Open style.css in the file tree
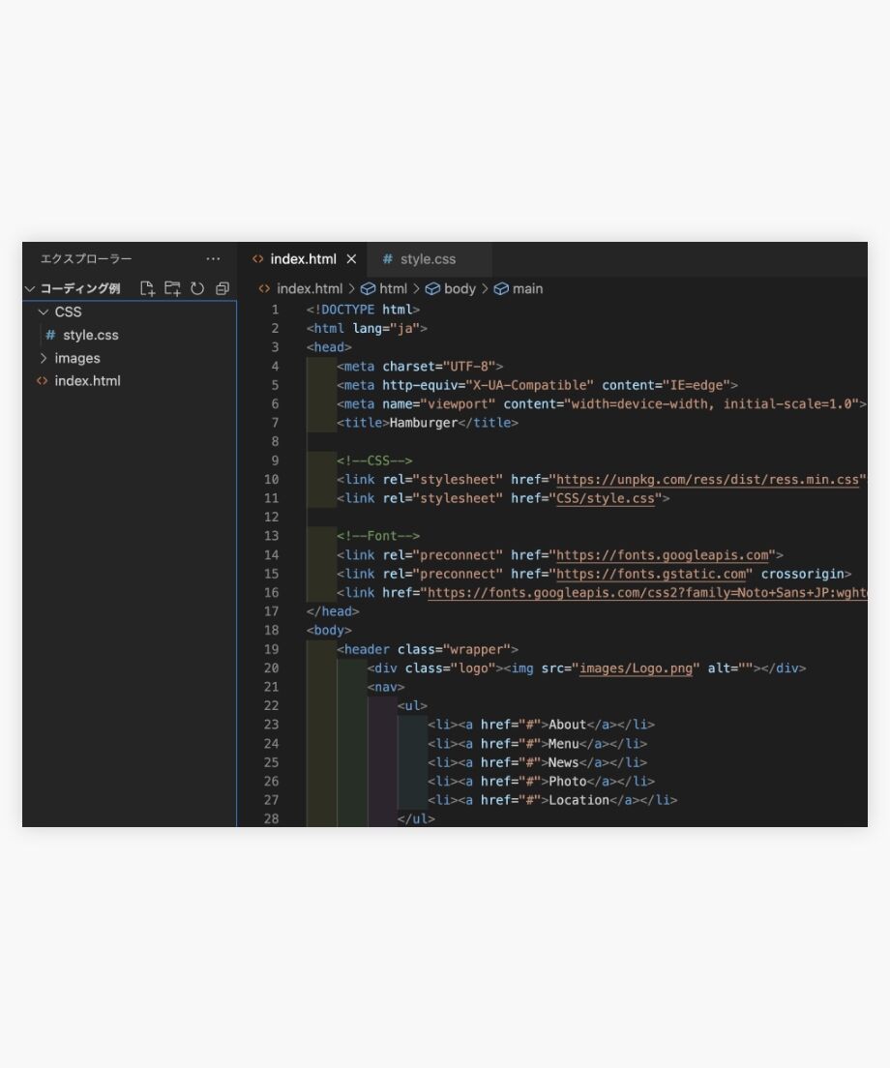 pyautogui.click(x=91, y=335)
